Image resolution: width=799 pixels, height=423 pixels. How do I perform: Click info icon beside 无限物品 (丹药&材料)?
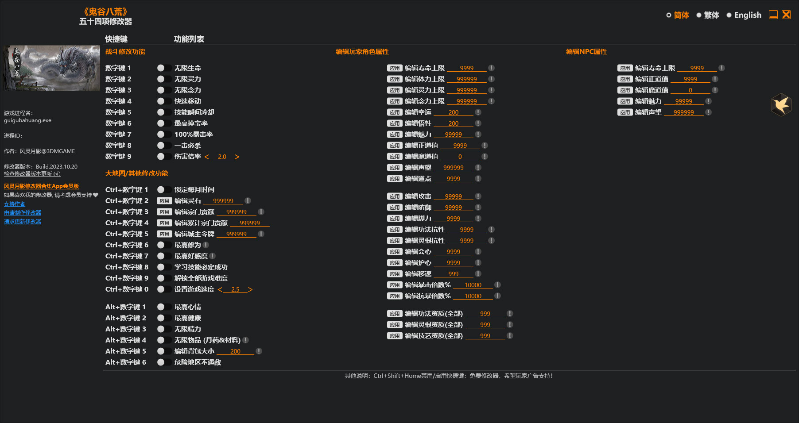coord(245,340)
